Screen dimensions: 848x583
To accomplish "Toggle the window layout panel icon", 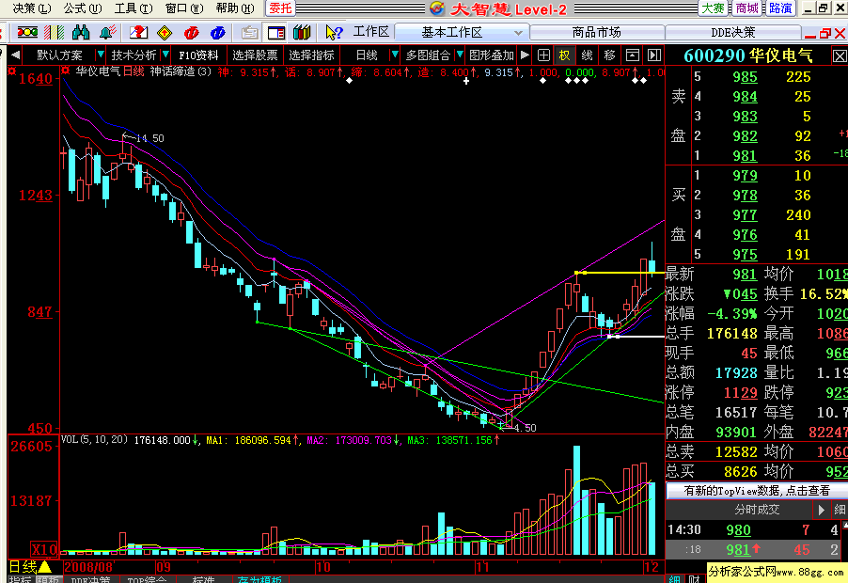I will point(275,33).
